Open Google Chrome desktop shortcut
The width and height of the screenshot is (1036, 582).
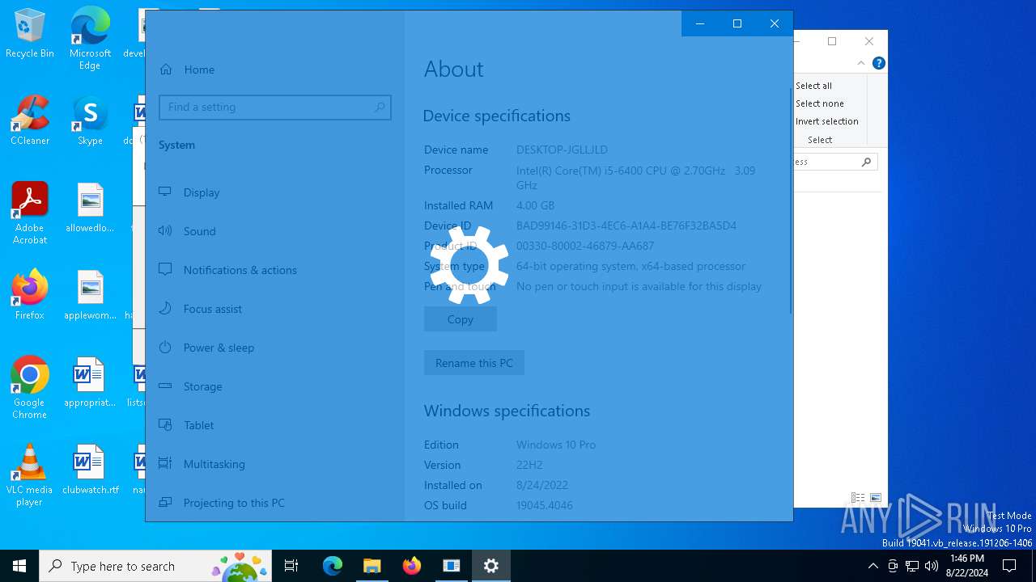(30, 388)
